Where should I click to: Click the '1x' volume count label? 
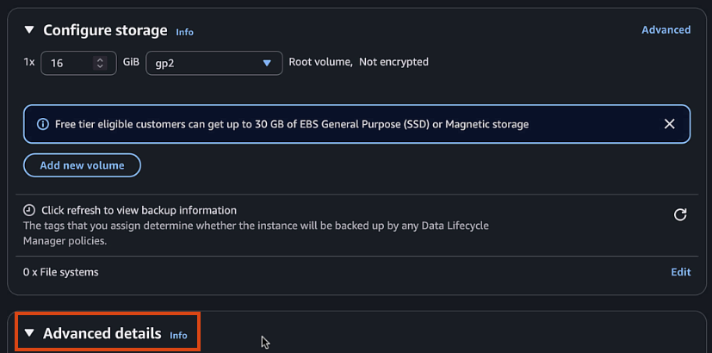pos(29,62)
